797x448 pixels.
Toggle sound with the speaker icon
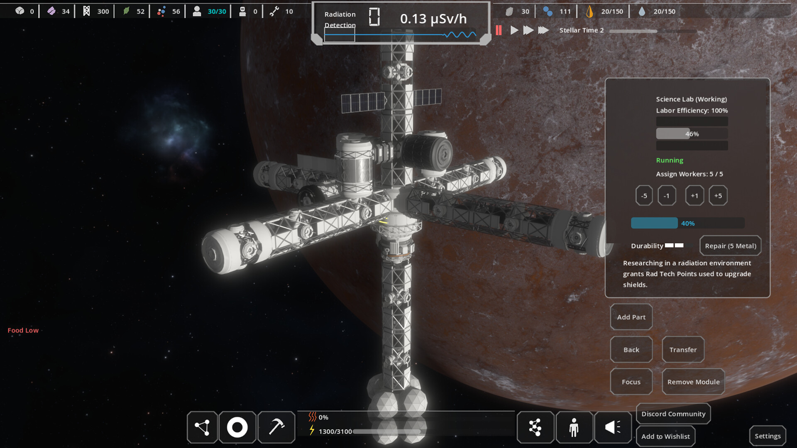613,427
